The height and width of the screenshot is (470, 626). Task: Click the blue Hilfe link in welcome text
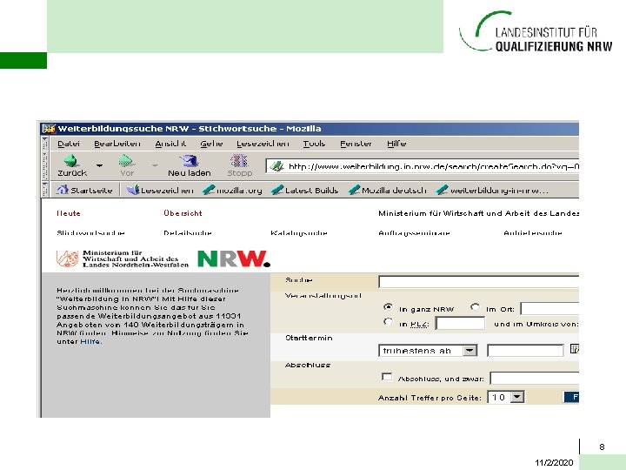[90, 341]
